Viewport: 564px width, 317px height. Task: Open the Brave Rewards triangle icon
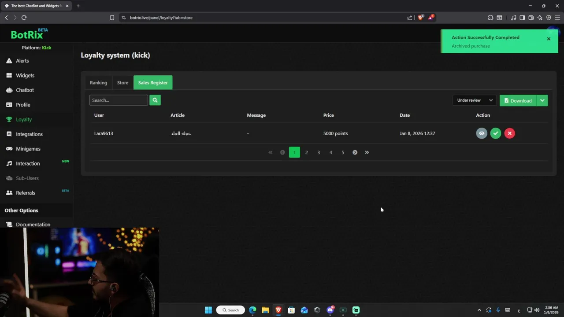[x=431, y=18]
